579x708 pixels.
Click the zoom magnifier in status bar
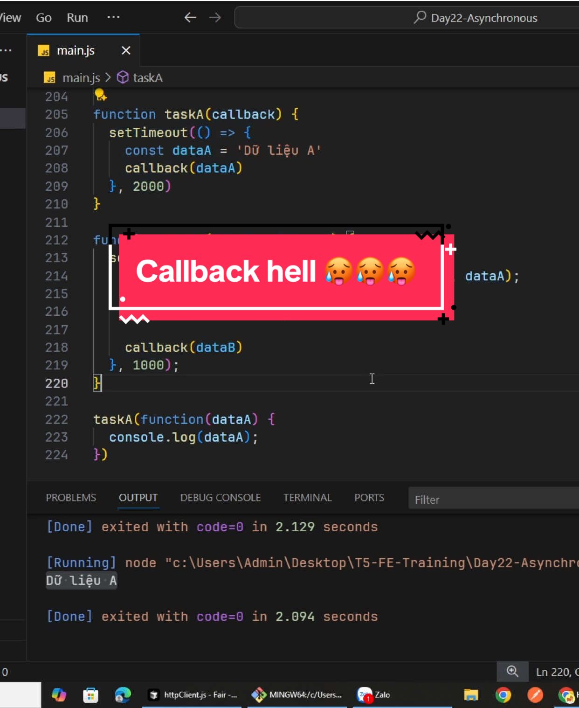[512, 672]
